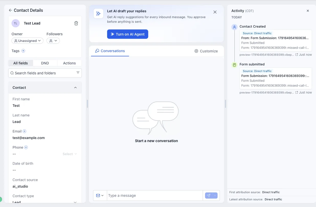The image size is (316, 207).
Task: Switch to the All fields tab
Action: click(x=20, y=63)
